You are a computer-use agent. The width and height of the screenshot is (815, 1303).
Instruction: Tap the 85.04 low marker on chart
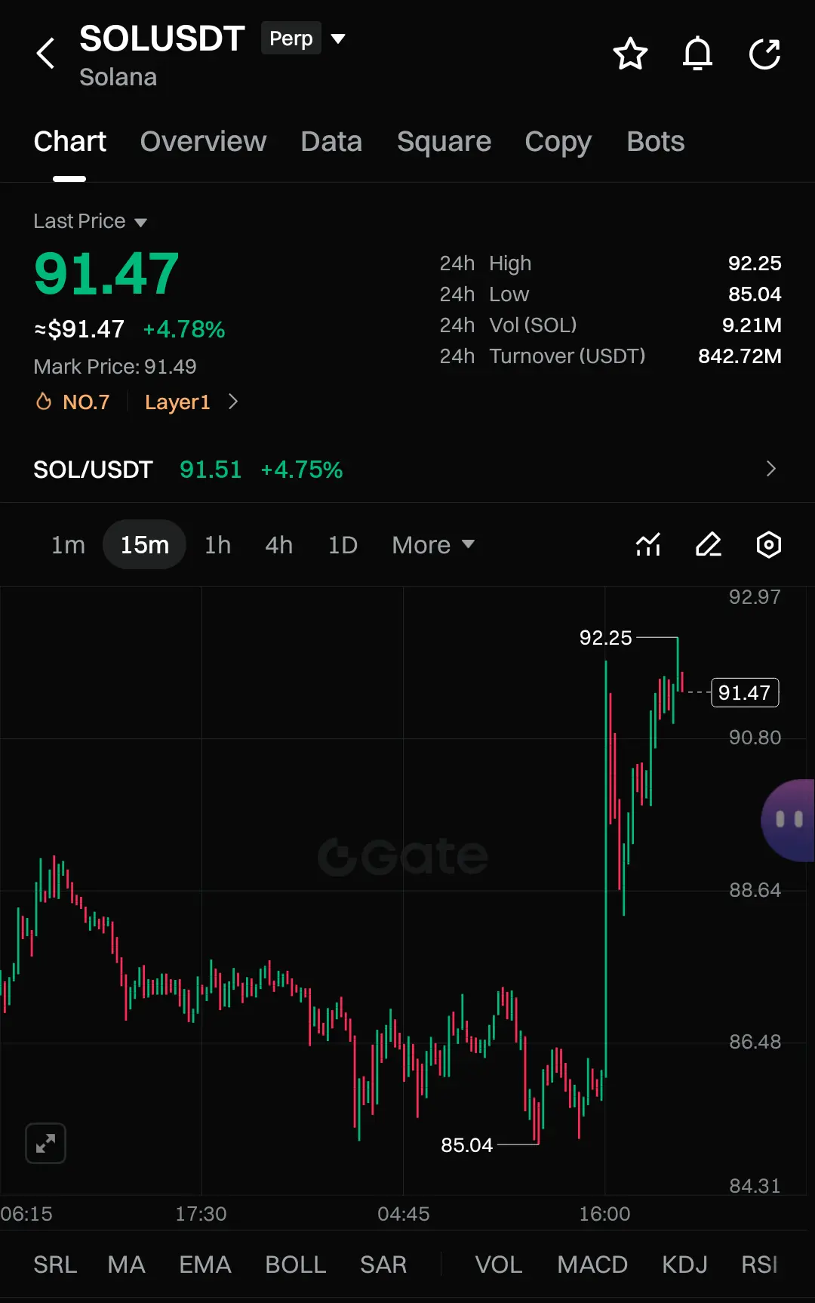point(466,1145)
